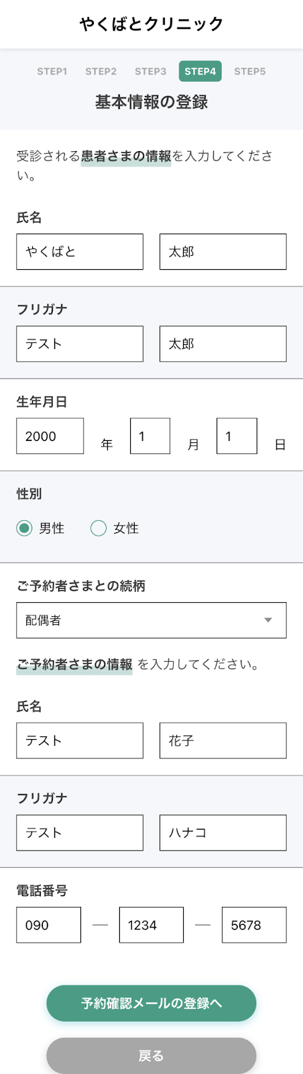This screenshot has height=1074, width=303.
Task: Go to the STEP2 tab
Action: [x=101, y=71]
